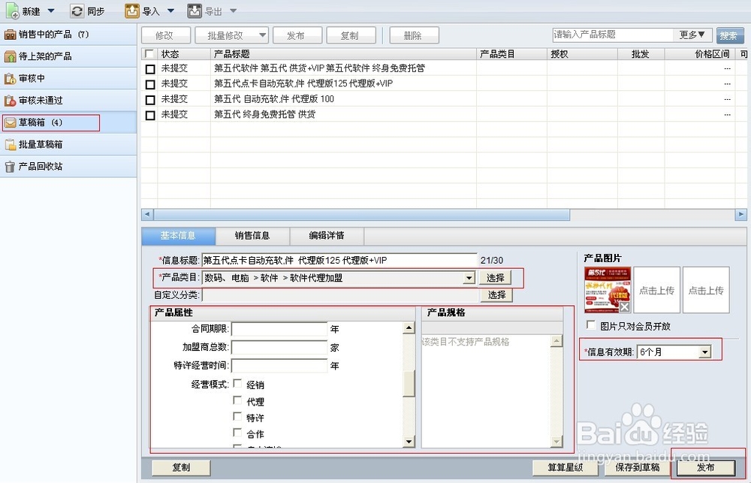Click the product title search field
The height and width of the screenshot is (483, 751).
pos(613,35)
